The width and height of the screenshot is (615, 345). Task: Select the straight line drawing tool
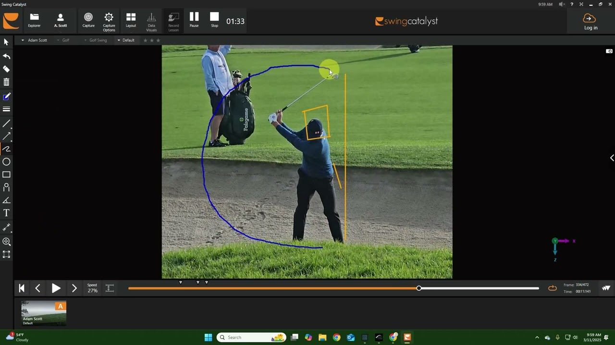(x=6, y=124)
